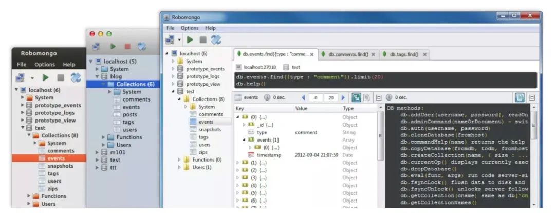The height and width of the screenshot is (220, 555).
Task: Toggle text view for DB methods output
Action: [520, 97]
